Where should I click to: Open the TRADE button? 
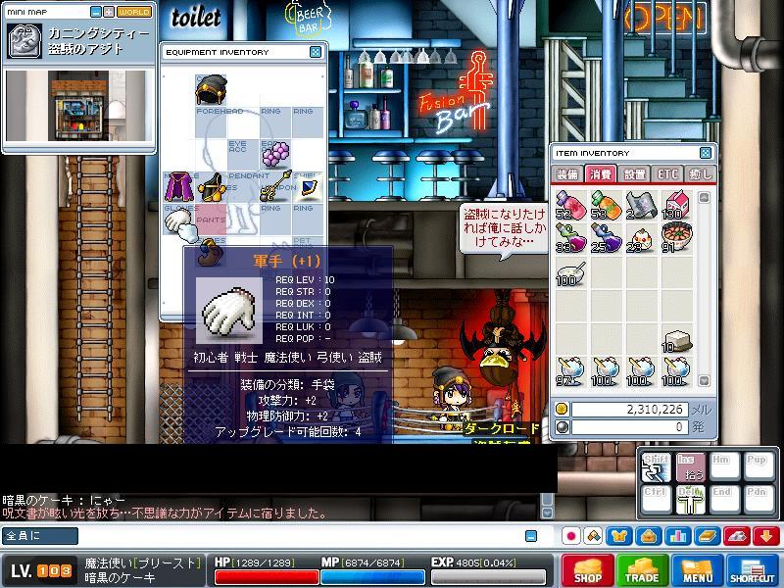pos(642,570)
